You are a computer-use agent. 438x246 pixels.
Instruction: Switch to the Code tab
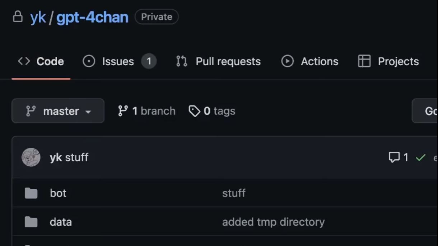[x=41, y=61]
